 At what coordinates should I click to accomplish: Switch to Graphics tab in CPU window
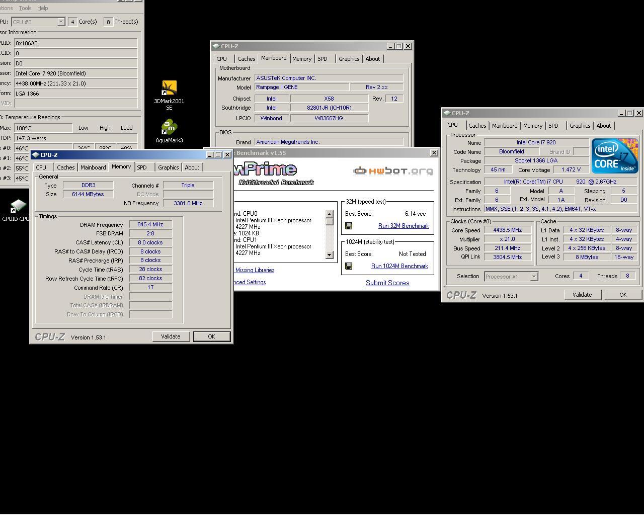[580, 126]
